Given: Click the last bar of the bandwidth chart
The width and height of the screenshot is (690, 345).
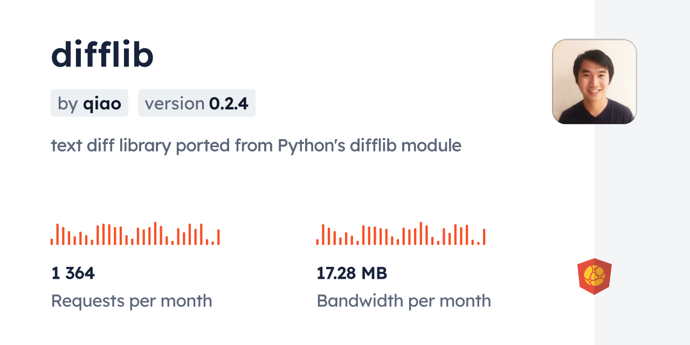Looking at the screenshot, I should (x=484, y=237).
